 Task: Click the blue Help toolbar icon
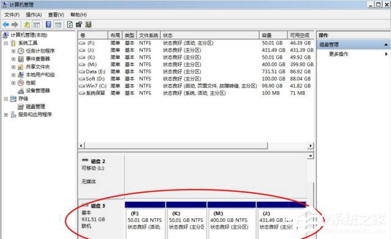(x=48, y=24)
